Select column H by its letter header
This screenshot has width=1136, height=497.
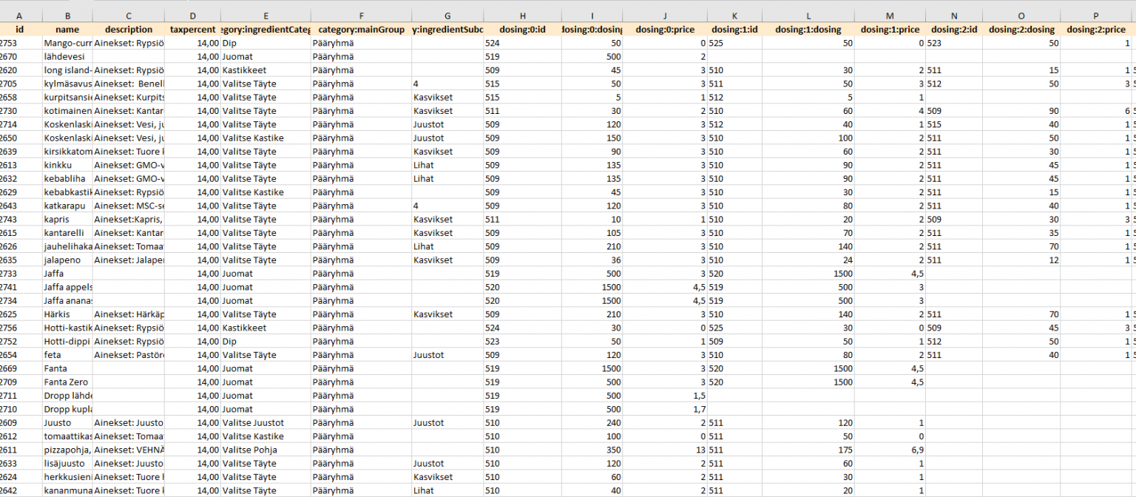point(522,16)
